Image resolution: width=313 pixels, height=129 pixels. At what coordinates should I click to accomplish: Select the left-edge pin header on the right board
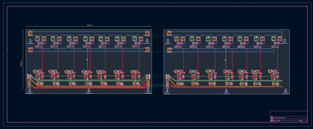167,83
